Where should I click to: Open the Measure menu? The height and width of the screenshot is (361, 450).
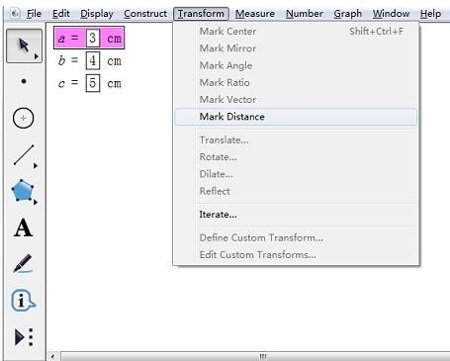[x=255, y=14]
